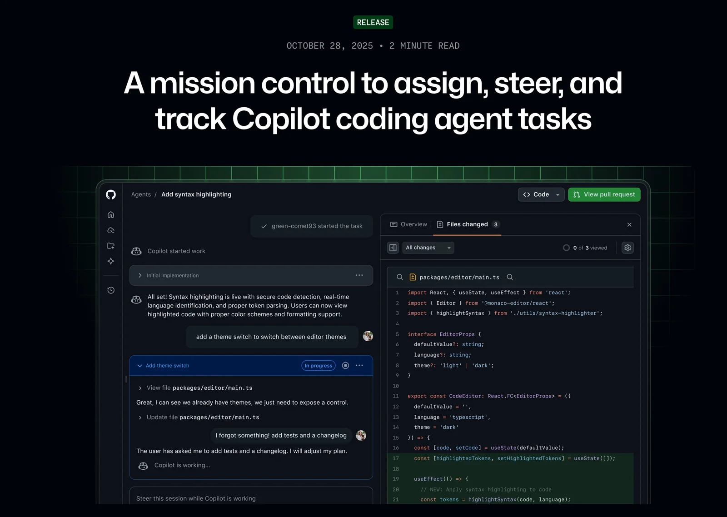Open the history clock icon in sidebar

click(111, 290)
